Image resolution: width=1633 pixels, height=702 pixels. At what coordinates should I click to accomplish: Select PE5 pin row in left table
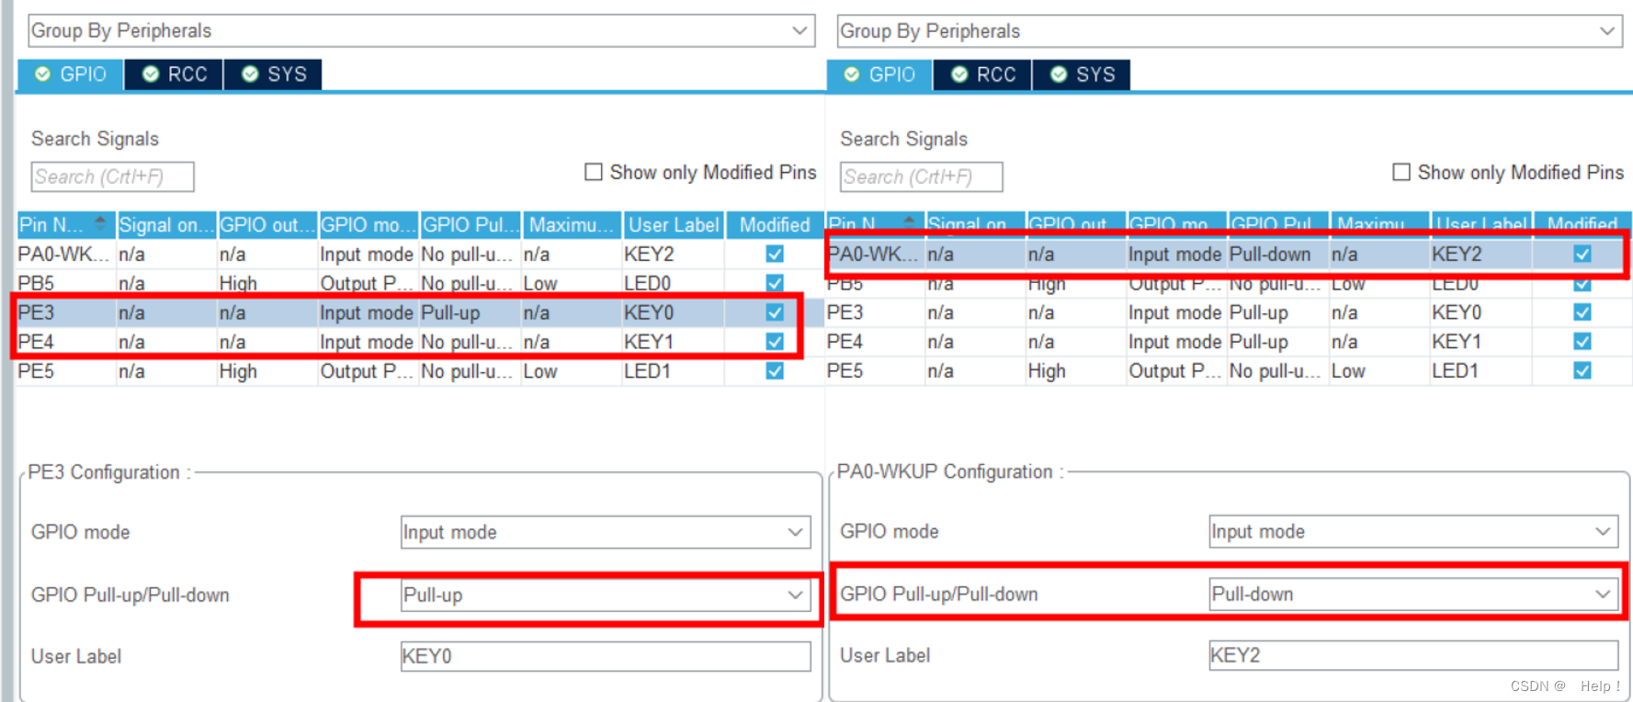click(420, 371)
